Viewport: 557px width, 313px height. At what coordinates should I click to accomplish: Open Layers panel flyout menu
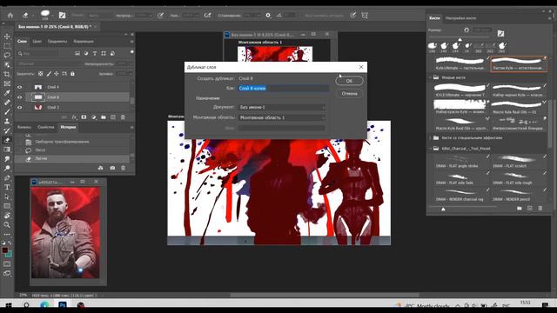click(131, 42)
